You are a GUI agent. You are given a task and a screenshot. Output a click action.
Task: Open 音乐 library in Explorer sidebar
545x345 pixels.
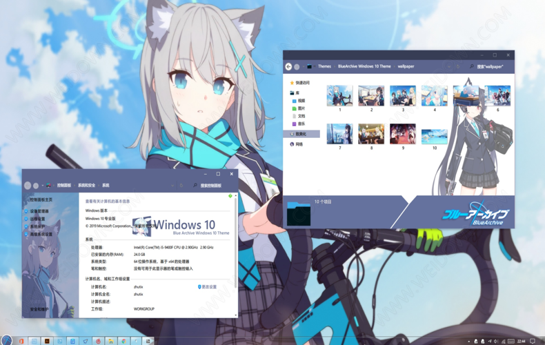point(299,124)
